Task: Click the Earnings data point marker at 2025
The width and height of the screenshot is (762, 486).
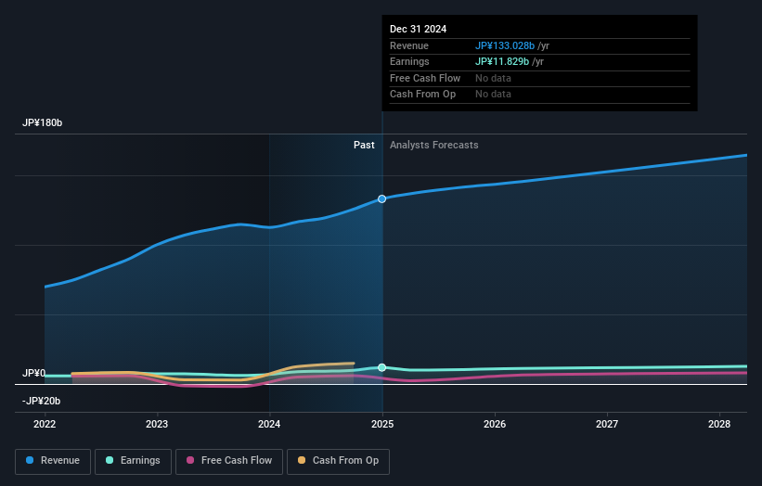Action: point(382,367)
